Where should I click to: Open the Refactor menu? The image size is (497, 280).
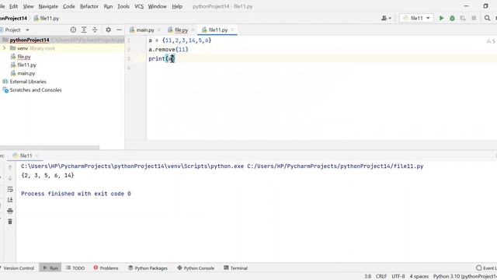[89, 6]
